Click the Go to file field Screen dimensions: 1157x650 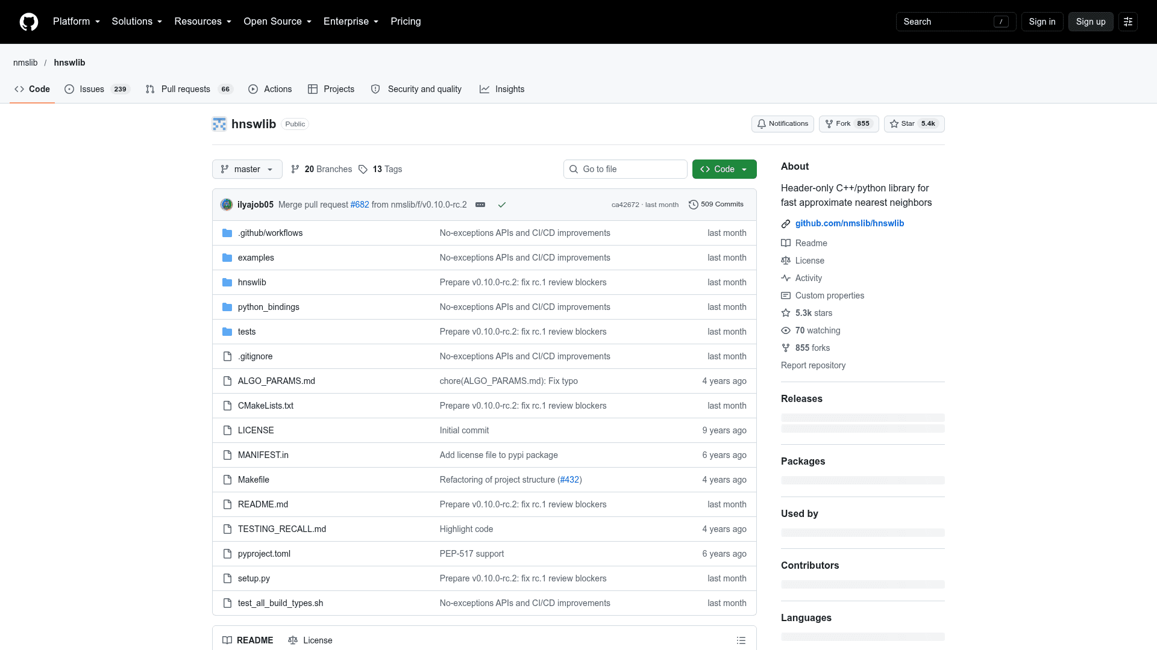point(625,169)
